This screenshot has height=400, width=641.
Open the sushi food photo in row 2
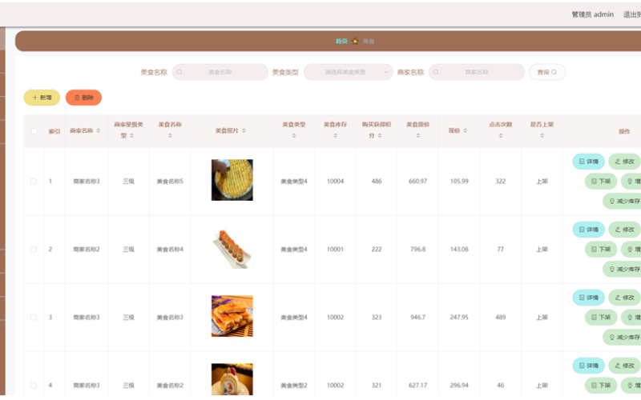click(232, 249)
